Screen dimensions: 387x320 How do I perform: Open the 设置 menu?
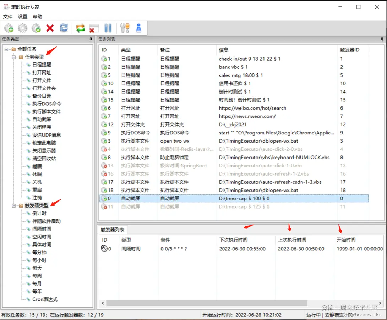coord(22,17)
